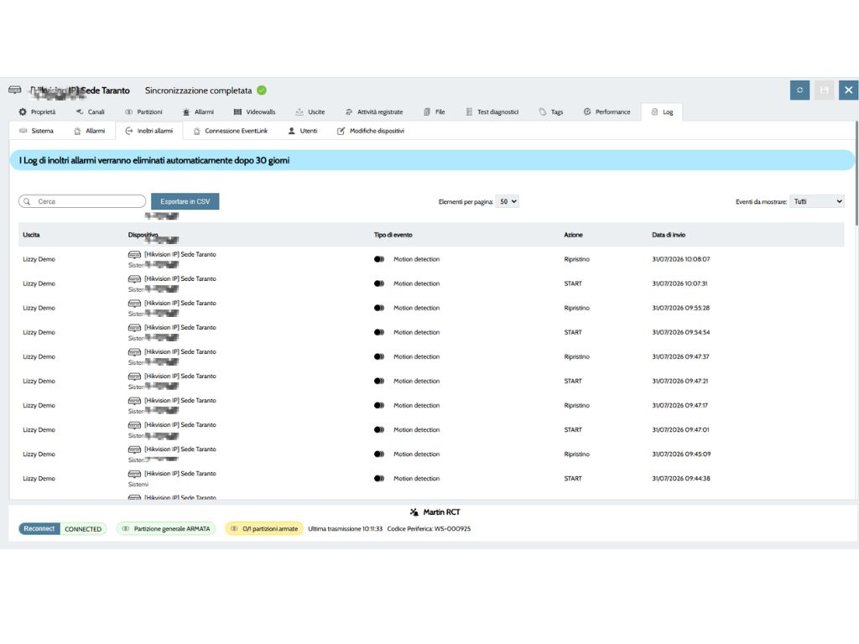Viewport: 859px width, 644px height.
Task: Open the Utenti sub-tab
Action: [302, 131]
